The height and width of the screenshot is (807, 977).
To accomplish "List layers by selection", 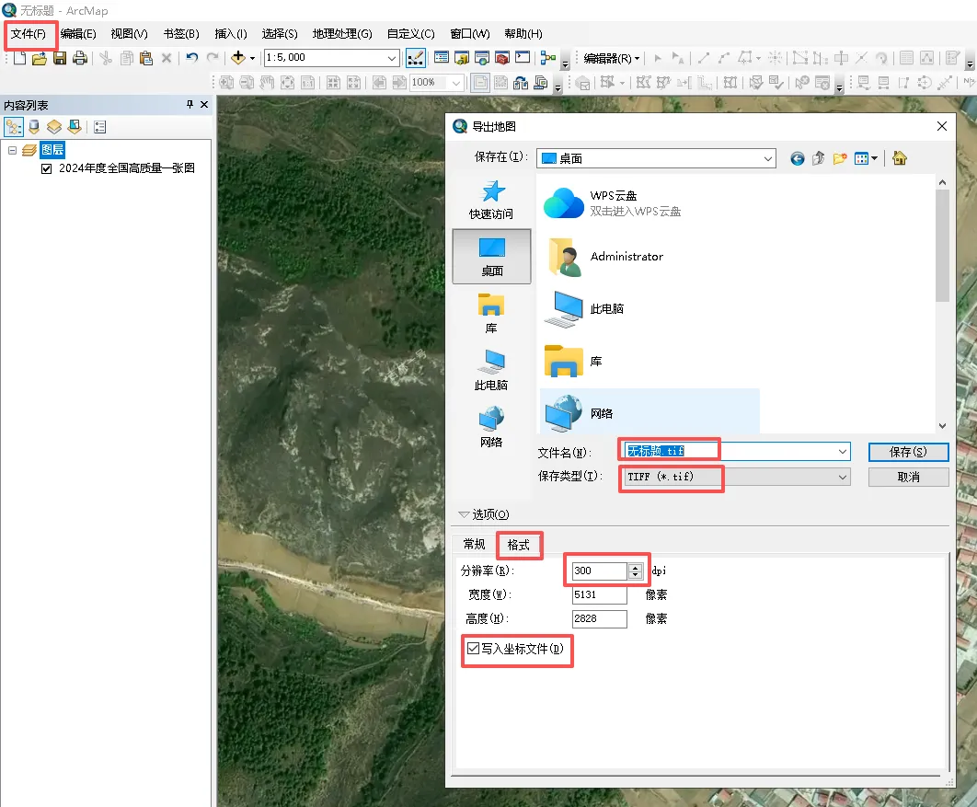I will 75,127.
